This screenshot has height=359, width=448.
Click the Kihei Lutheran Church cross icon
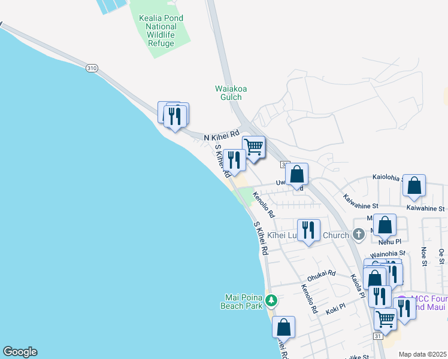(x=359, y=235)
